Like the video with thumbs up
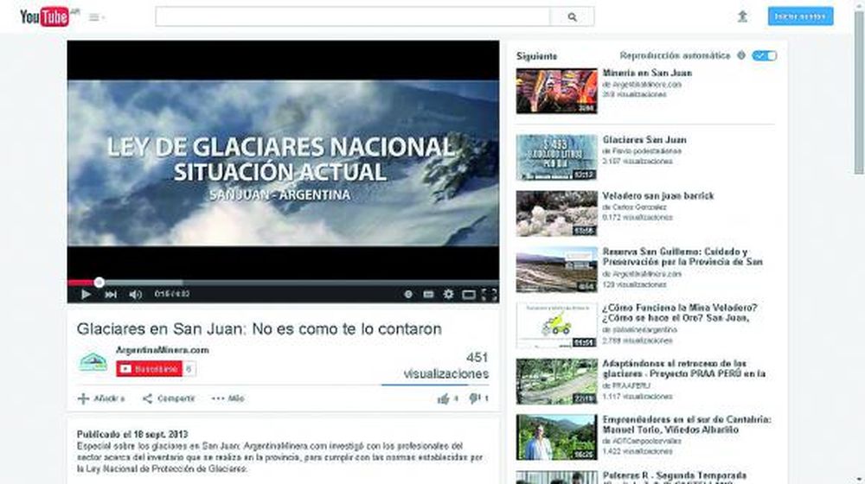This screenshot has height=484, width=865. (x=447, y=398)
